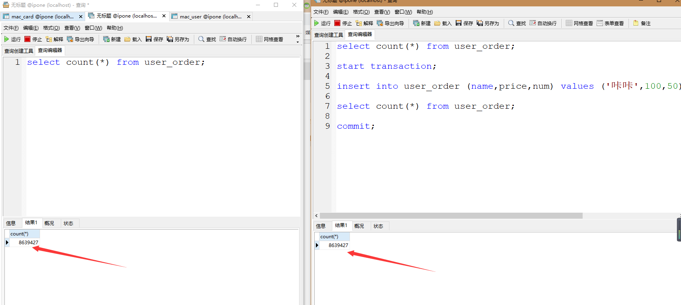Click Explain (解释) in right window toolbar

[364, 23]
